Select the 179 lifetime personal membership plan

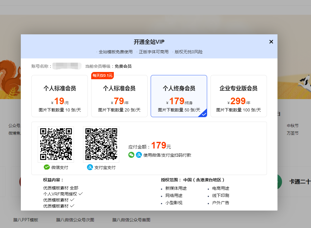coord(179,96)
